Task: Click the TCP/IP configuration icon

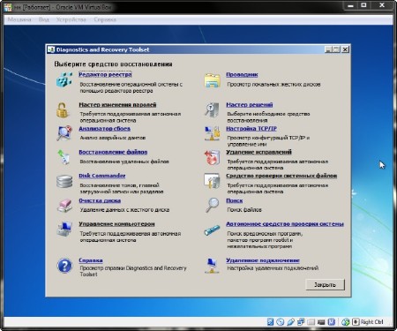Action: [x=213, y=133]
